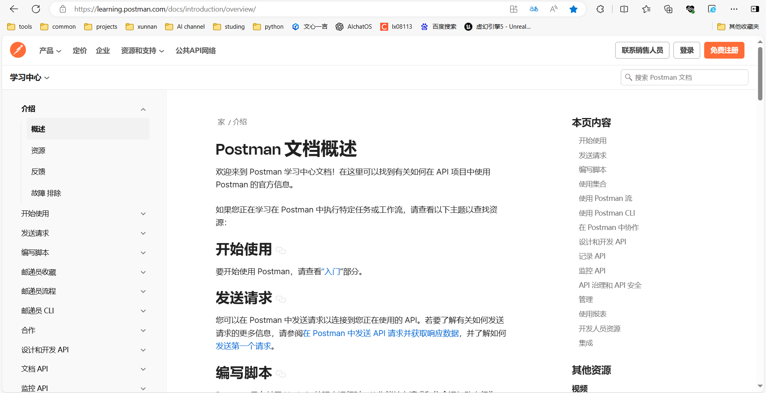Viewport: 766px width, 393px height.
Task: Copy anchor link icon beside 开始使用 heading
Action: (281, 250)
